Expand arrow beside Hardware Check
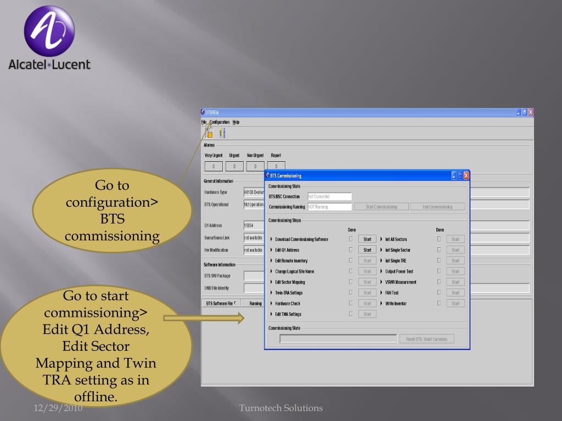562x421 pixels. click(x=271, y=303)
